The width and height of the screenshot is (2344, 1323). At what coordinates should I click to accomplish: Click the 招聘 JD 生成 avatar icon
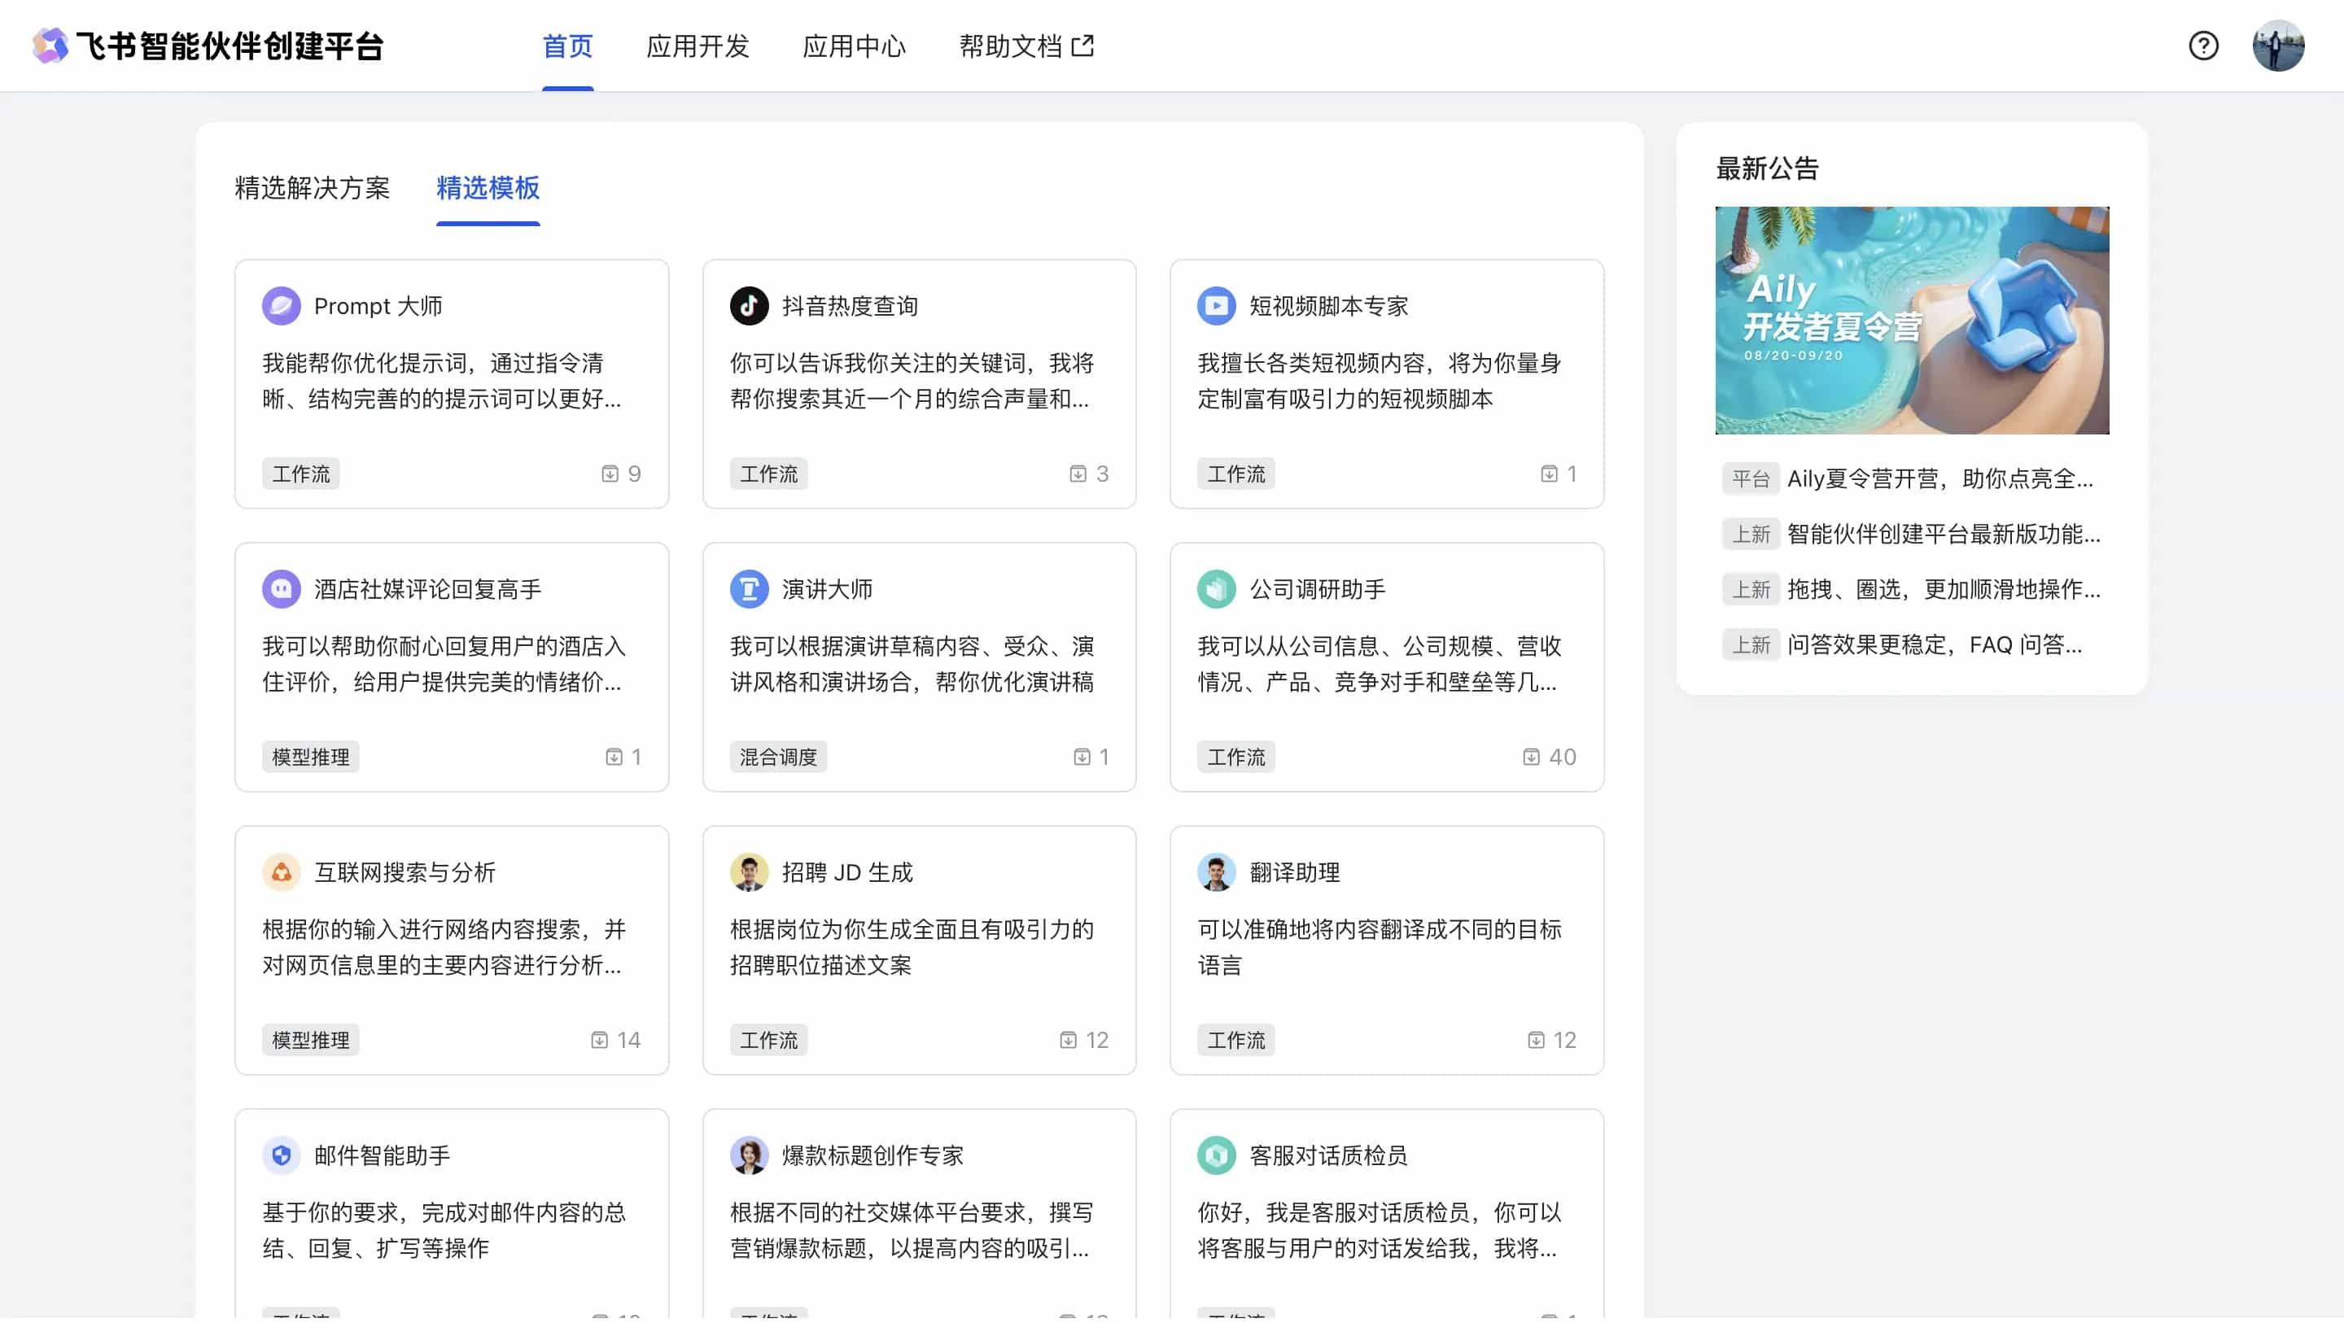click(749, 871)
